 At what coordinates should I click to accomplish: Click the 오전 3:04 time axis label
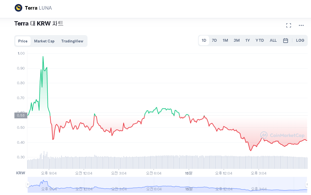[x=119, y=173]
